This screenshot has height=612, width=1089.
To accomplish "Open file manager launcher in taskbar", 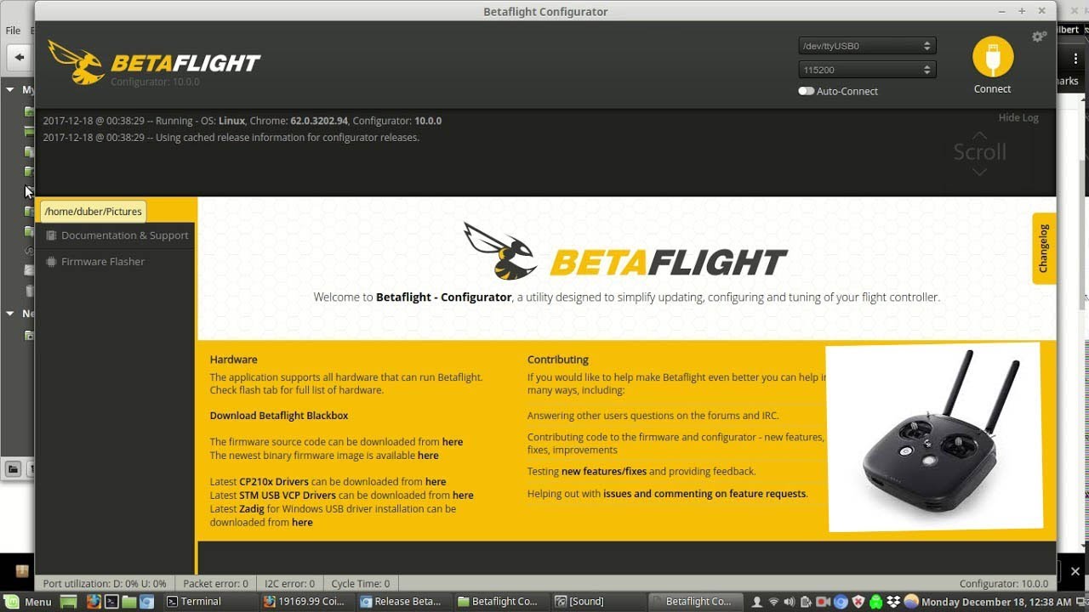I will click(129, 602).
